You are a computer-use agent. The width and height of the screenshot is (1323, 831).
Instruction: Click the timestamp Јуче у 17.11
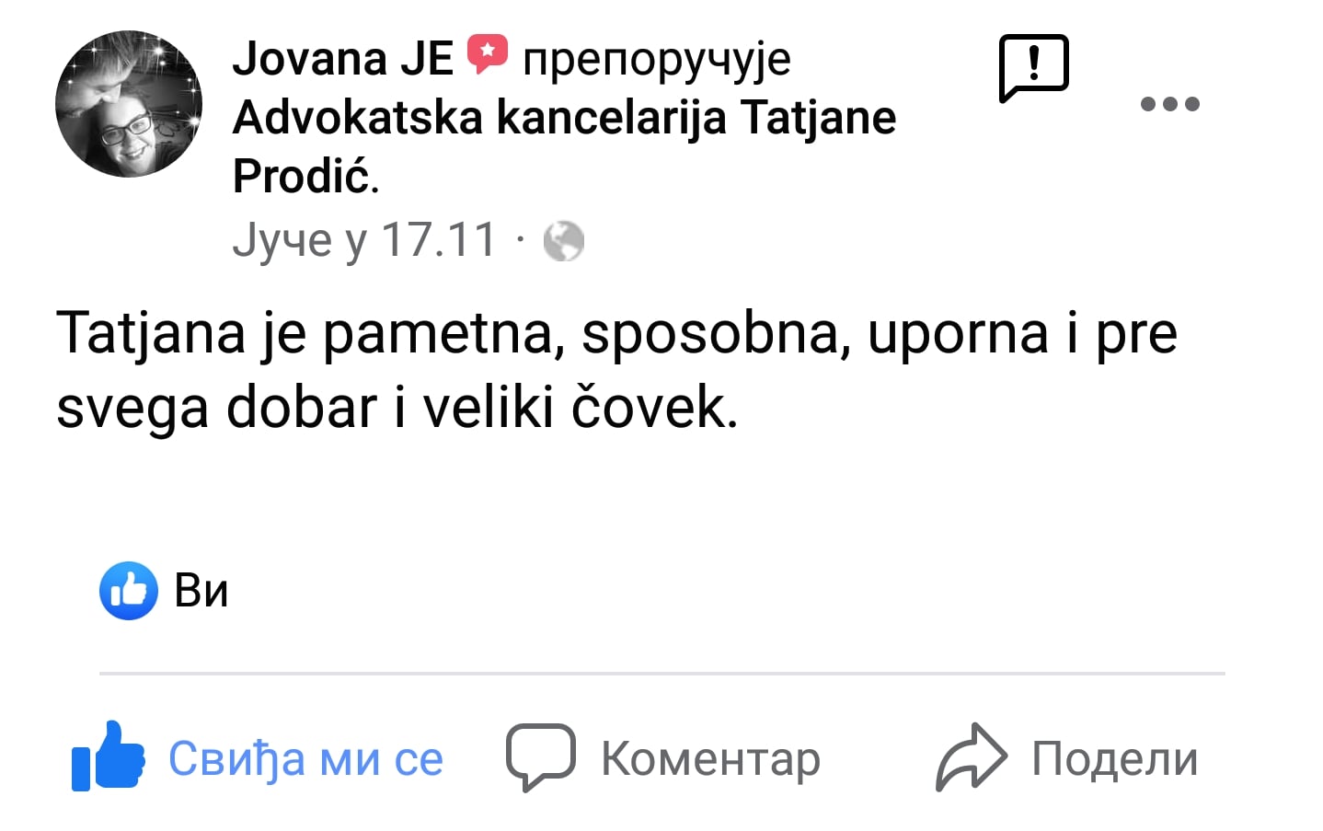[x=364, y=239]
